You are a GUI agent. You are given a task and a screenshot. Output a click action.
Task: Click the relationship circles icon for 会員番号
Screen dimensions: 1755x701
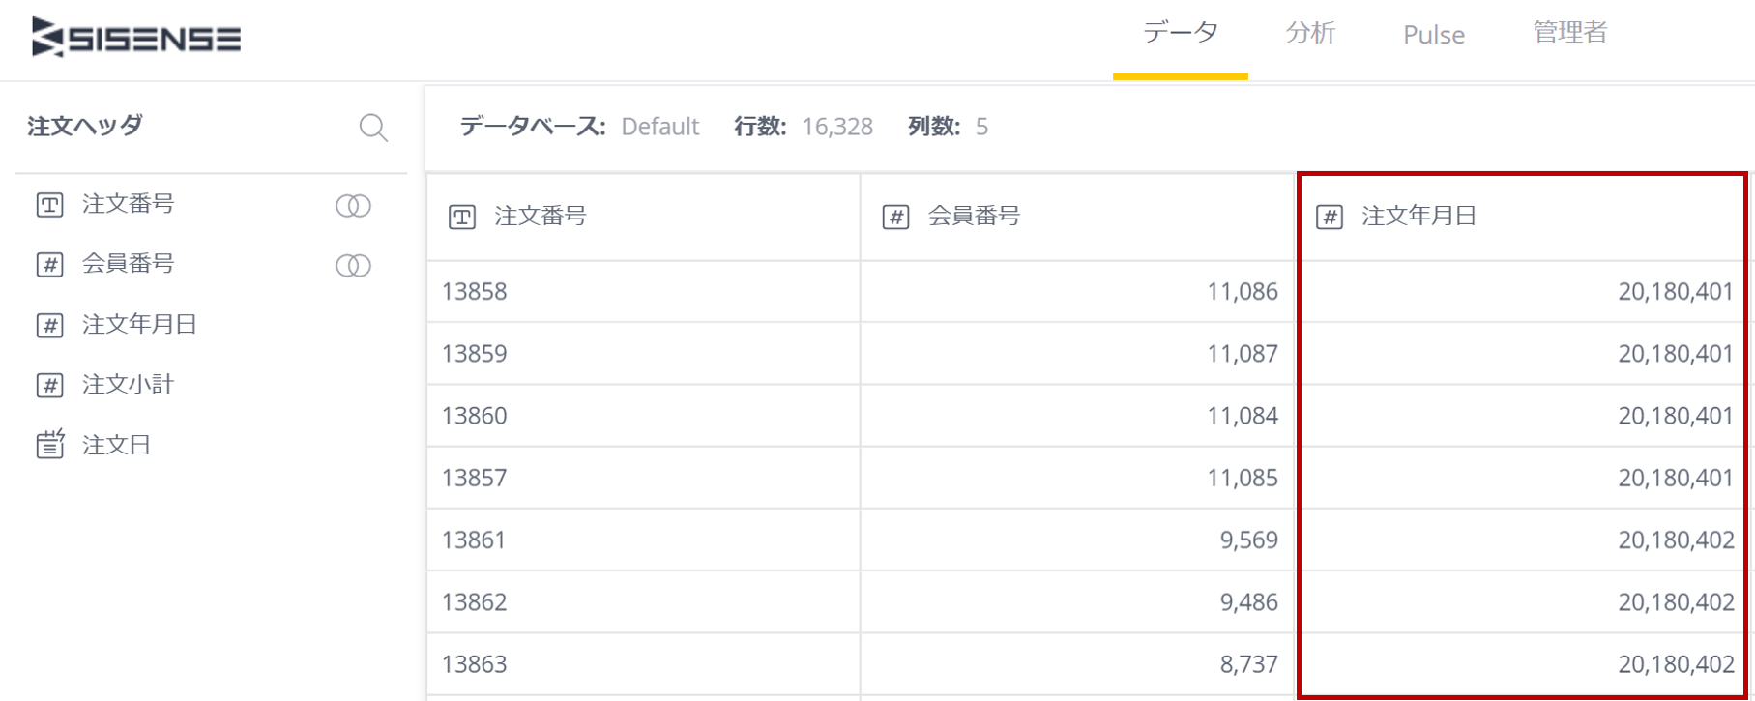click(353, 266)
